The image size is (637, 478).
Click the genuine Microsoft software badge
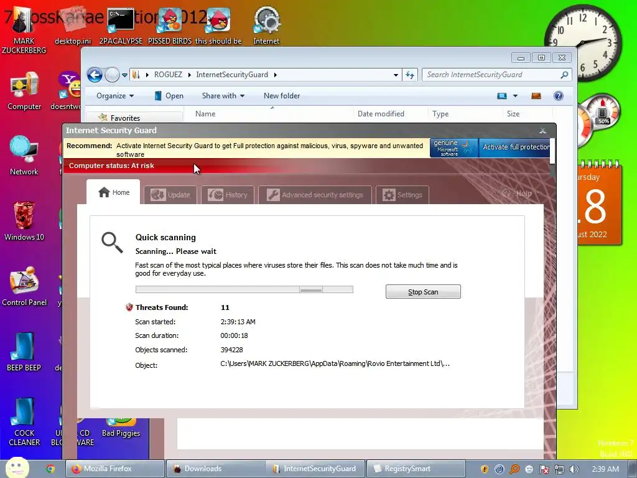coord(453,148)
